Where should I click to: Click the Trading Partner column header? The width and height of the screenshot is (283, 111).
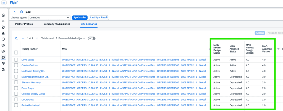pos(29,49)
